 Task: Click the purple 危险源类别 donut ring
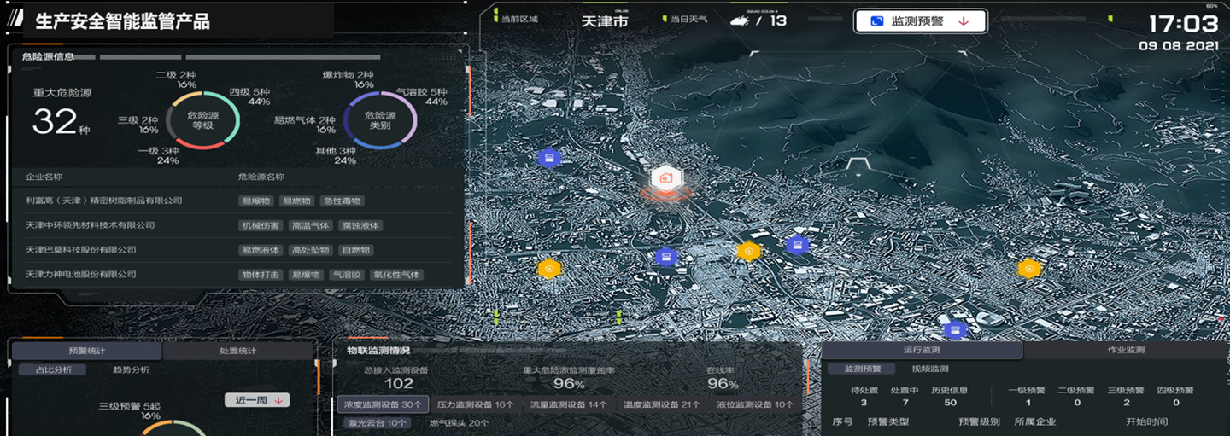point(379,120)
